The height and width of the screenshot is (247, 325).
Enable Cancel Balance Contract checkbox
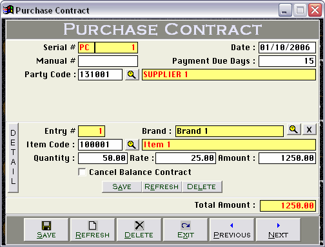82,172
